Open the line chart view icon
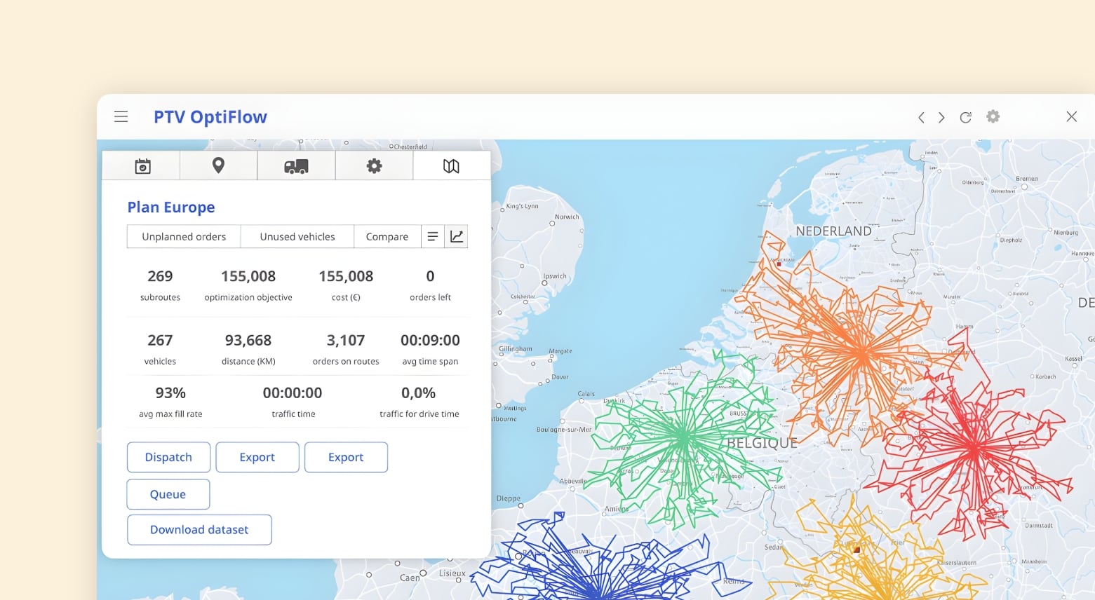Screen dimensions: 1095x600 pyautogui.click(x=457, y=237)
